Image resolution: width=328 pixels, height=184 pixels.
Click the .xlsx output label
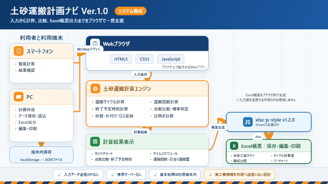(258, 137)
